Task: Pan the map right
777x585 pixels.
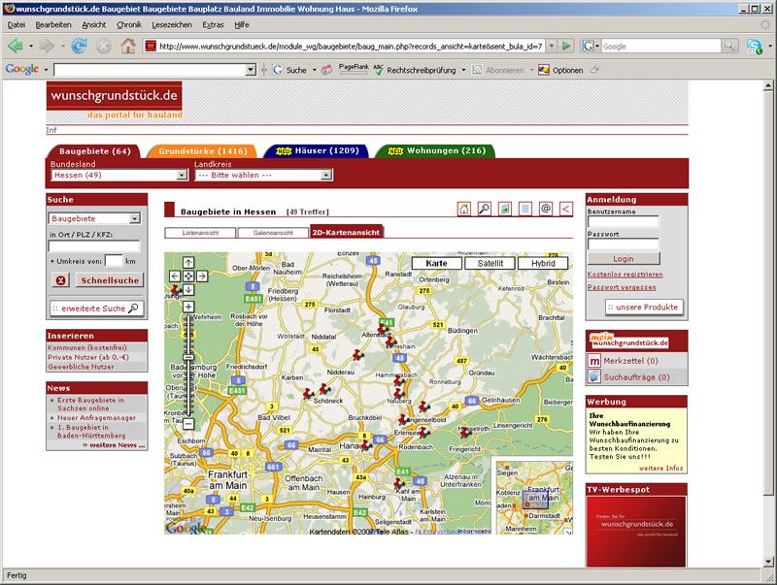Action: [x=202, y=276]
